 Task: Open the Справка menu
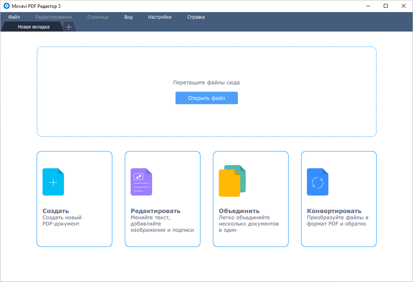(x=195, y=17)
